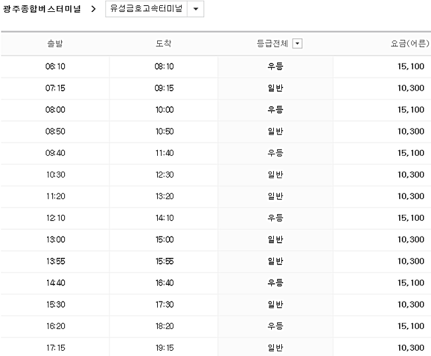Screen dimensions: 431x356
Task: Click the 10,300 fare in the 10:30 row
Action: pos(410,174)
